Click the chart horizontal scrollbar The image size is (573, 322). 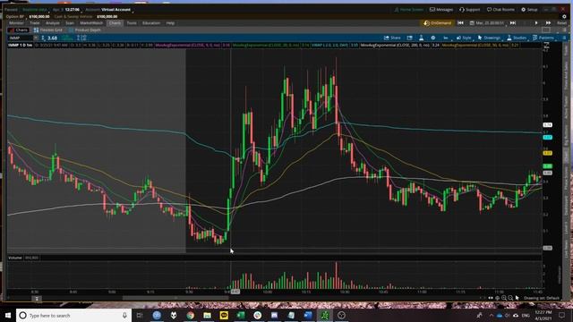click(x=175, y=298)
